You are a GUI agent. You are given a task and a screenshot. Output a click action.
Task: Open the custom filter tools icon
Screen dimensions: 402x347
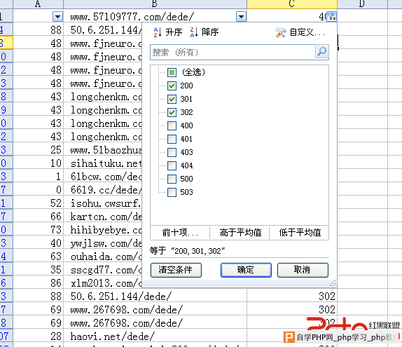click(280, 32)
